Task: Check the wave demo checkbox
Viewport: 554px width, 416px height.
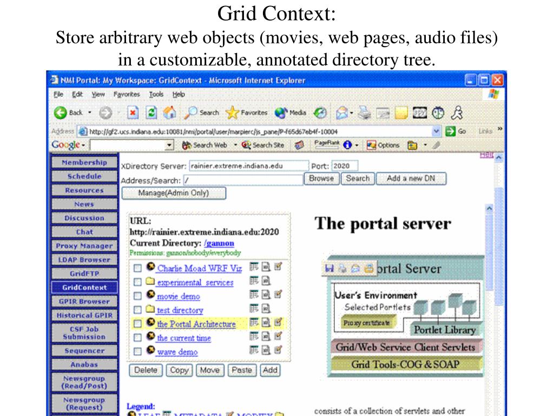Action: pos(137,351)
